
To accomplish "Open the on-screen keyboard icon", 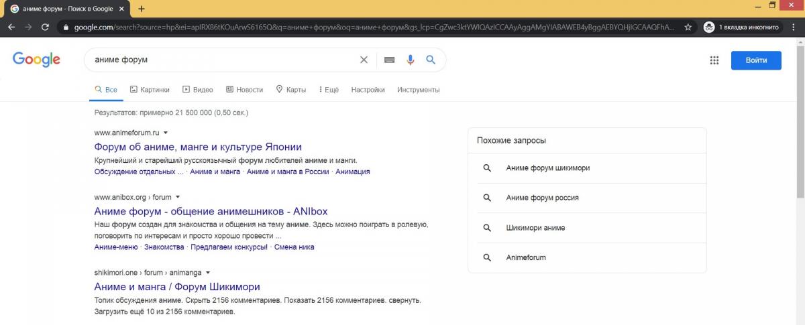I will [x=389, y=60].
